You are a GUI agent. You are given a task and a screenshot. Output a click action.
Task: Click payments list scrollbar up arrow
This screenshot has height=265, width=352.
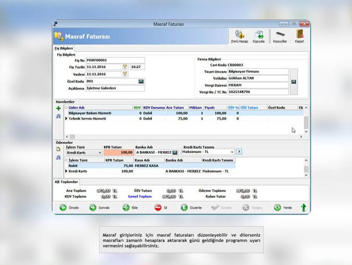point(306,160)
